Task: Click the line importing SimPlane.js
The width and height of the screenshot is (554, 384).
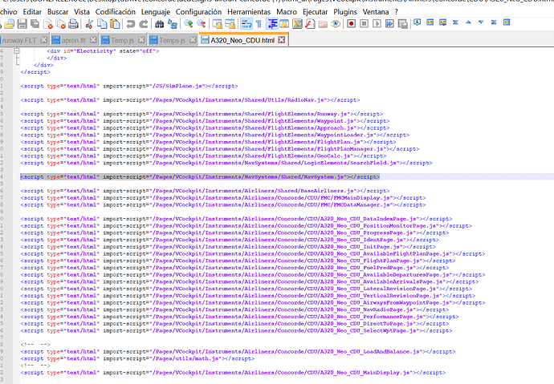Action: [129, 86]
